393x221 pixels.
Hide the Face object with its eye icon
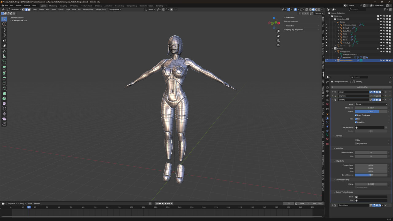[x=384, y=34]
